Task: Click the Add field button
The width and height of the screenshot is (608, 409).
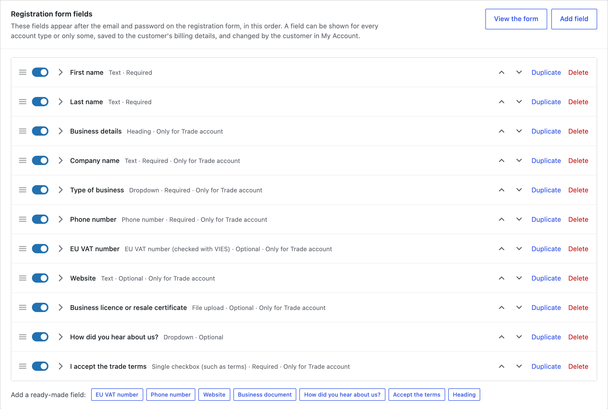Action: 574,19
